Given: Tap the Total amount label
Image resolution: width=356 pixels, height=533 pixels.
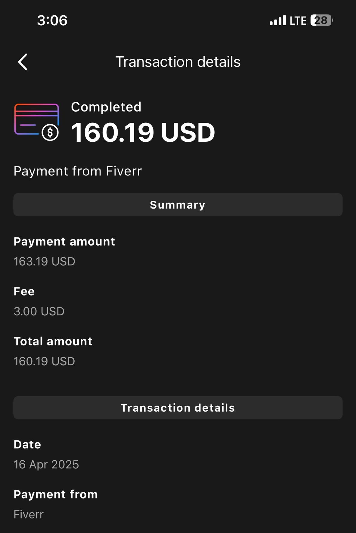Looking at the screenshot, I should point(53,341).
